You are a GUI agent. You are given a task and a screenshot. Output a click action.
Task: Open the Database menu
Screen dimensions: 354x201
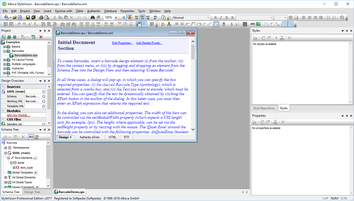coord(111,11)
